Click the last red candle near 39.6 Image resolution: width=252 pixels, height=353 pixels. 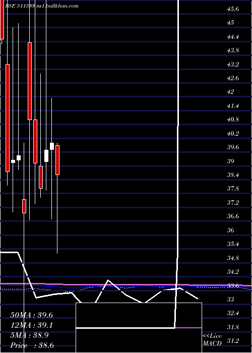[57, 160]
